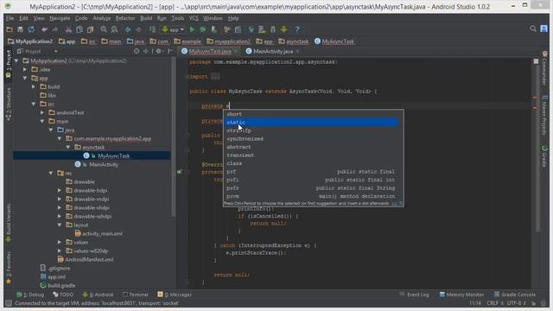Click the Hide Project panel icon
The height and width of the screenshot is (311, 553).
point(170,52)
